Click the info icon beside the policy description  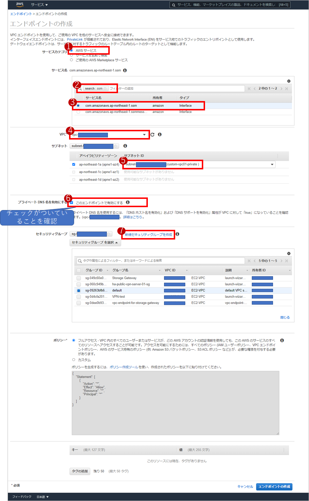282,340
